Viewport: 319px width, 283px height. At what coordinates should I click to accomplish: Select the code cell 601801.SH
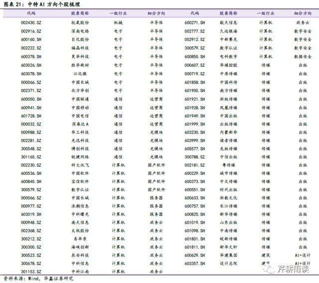(195, 239)
